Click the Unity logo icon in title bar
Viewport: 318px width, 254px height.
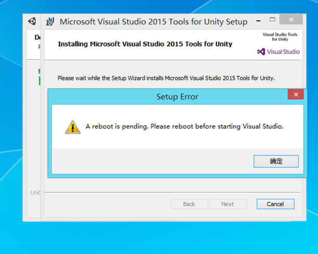(x=32, y=21)
